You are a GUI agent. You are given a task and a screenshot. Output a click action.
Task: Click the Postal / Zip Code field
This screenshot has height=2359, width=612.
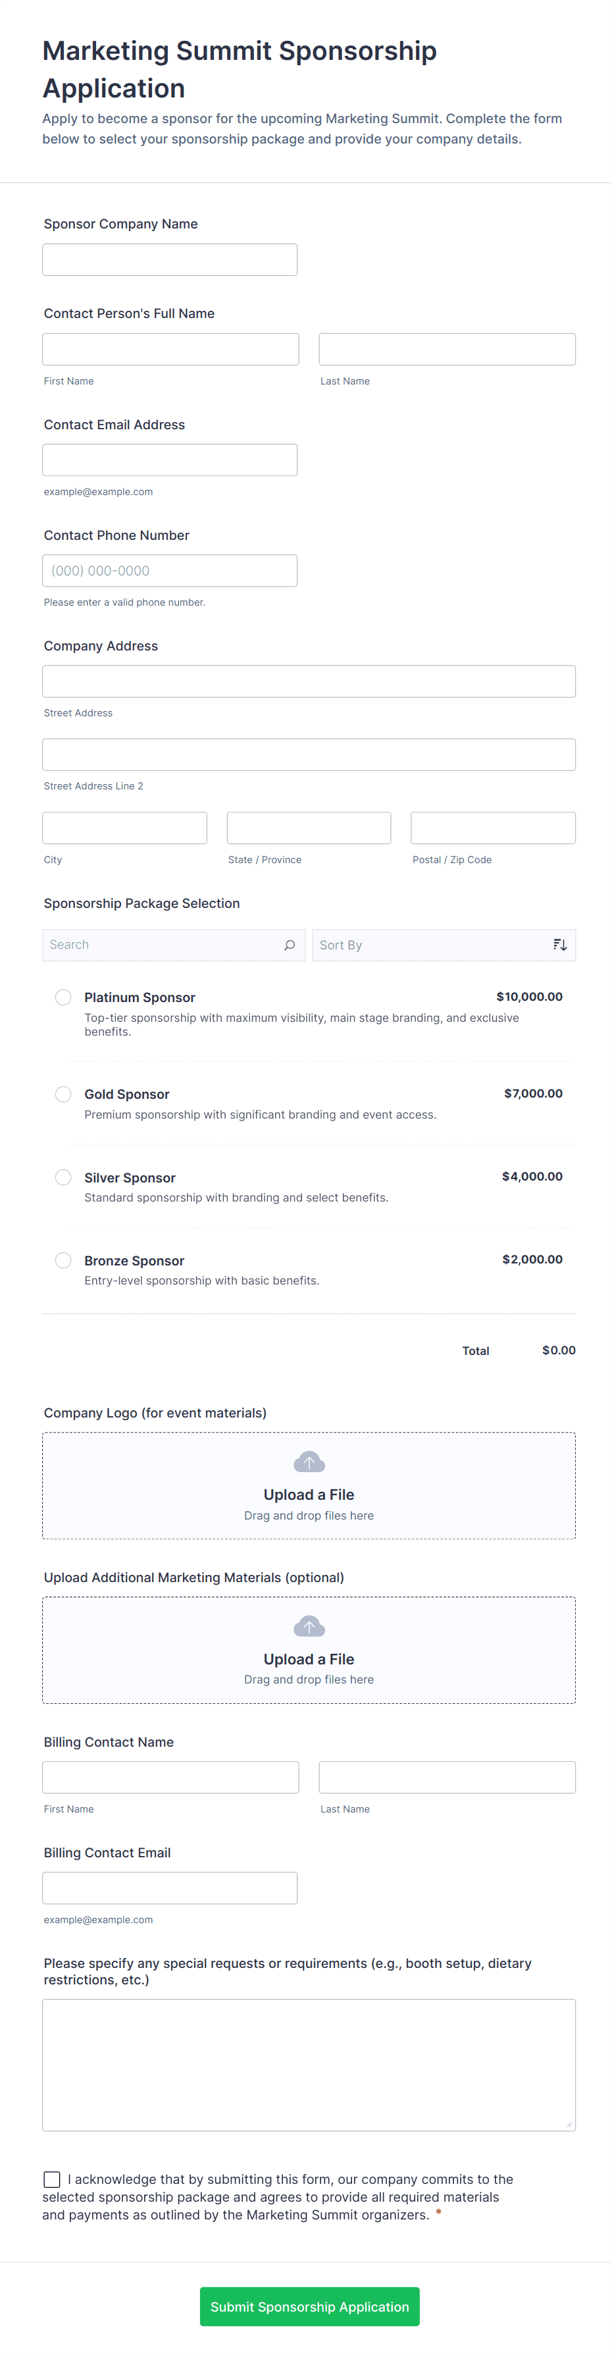(492, 828)
